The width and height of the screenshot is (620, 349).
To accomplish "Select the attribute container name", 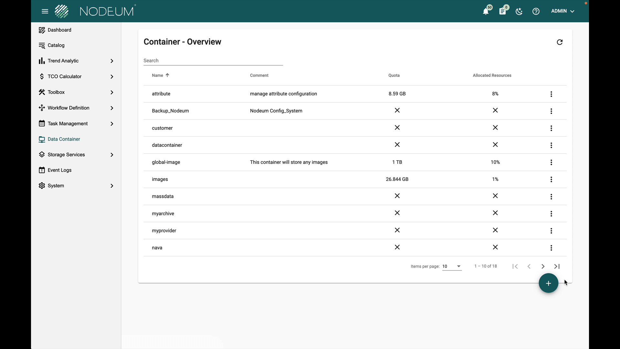I will pyautogui.click(x=161, y=94).
